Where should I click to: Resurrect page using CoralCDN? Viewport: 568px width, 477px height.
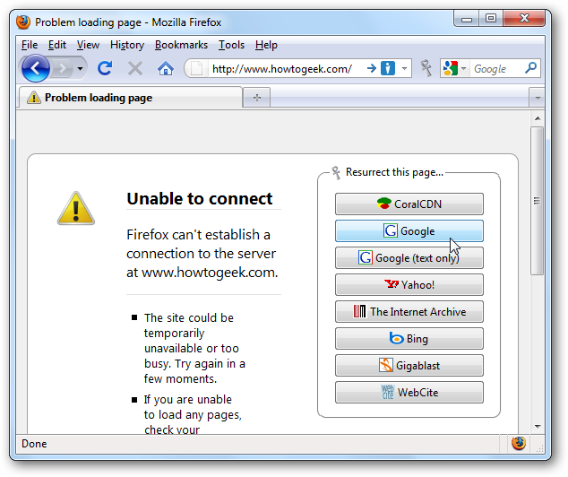click(x=409, y=204)
